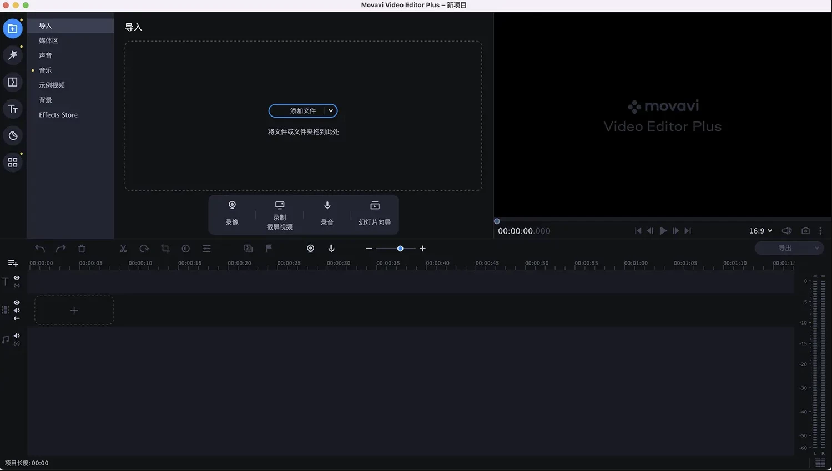Open the Filters magic wand panel

click(13, 55)
